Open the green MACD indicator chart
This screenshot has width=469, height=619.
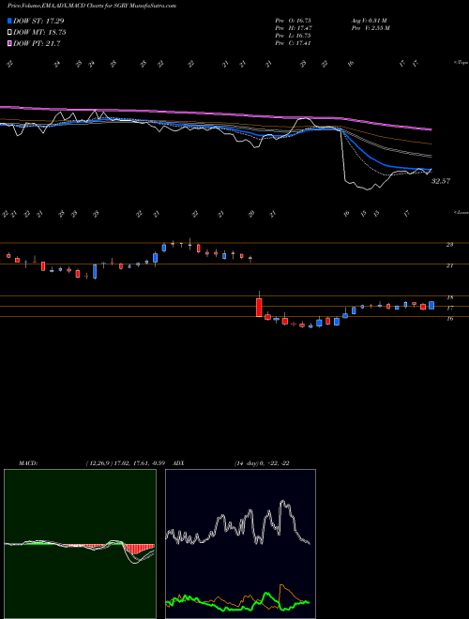pyautogui.click(x=80, y=544)
